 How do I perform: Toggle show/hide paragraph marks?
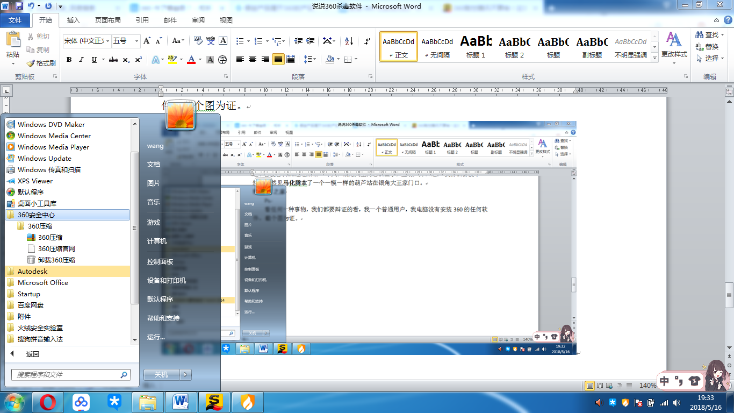(367, 41)
